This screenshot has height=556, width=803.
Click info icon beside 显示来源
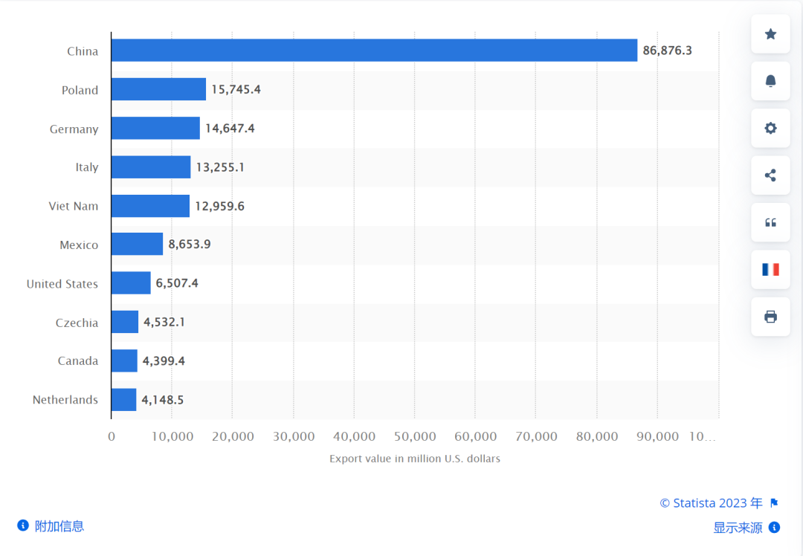[774, 527]
